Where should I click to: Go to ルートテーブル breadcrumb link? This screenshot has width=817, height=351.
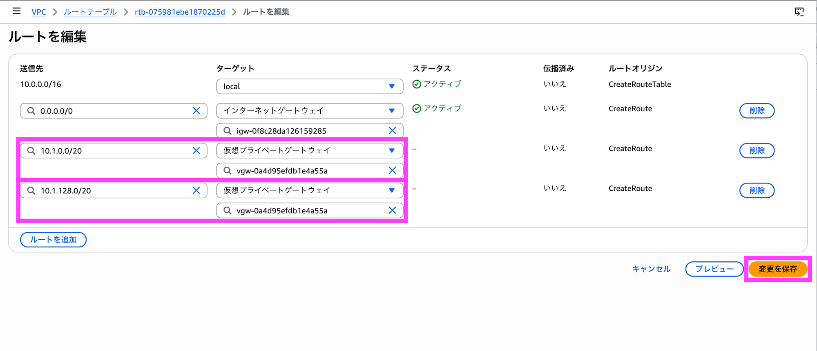coord(90,12)
